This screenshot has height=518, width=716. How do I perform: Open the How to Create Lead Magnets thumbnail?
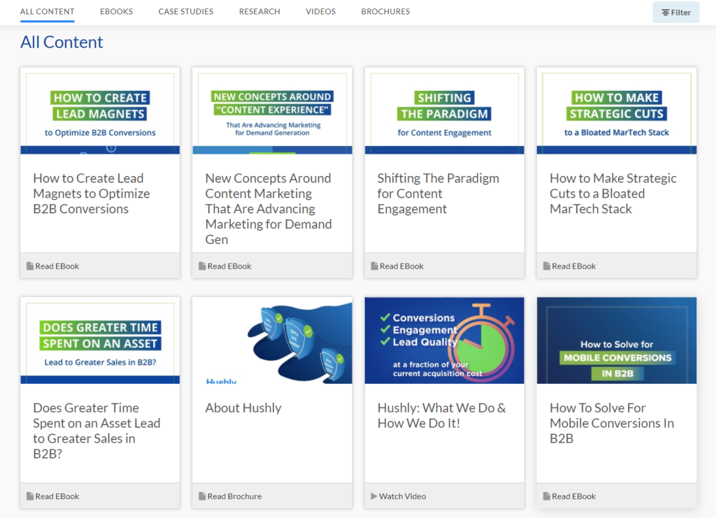pos(100,111)
